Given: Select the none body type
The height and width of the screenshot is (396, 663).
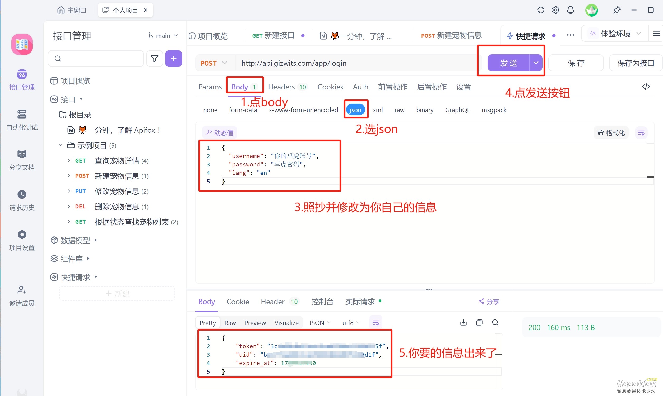Looking at the screenshot, I should (210, 110).
